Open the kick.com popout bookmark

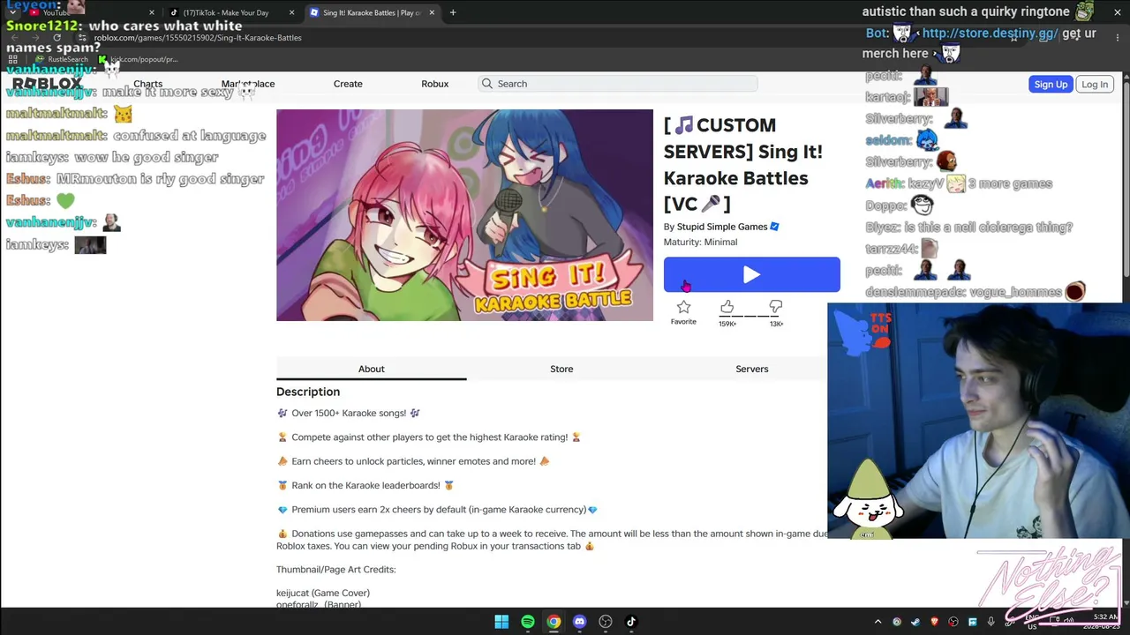pyautogui.click(x=138, y=59)
